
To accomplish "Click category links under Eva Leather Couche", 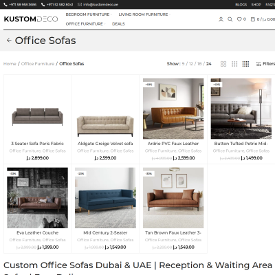I will point(37,240).
